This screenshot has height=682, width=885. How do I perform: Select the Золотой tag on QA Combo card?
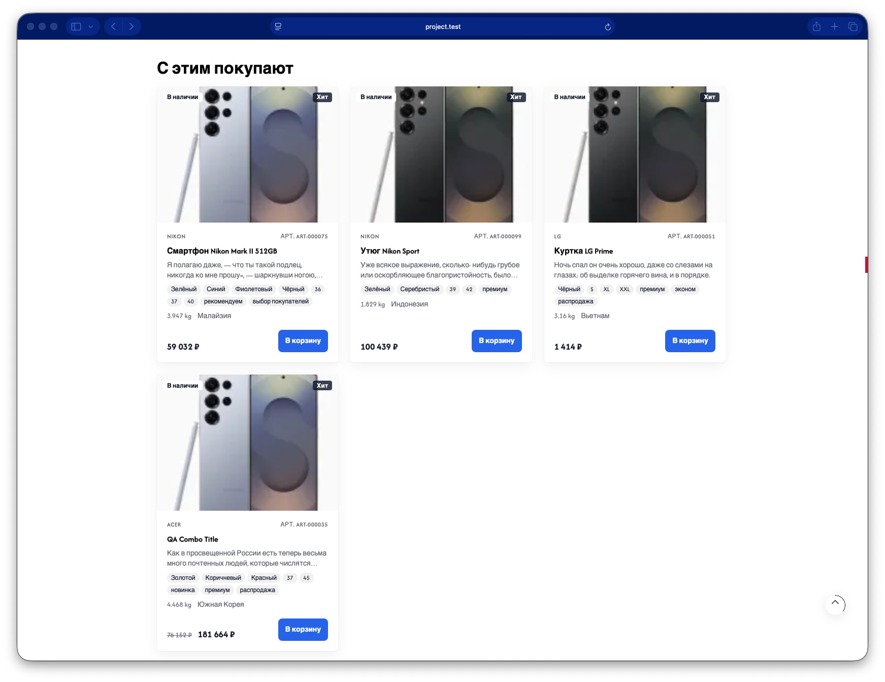pos(183,578)
